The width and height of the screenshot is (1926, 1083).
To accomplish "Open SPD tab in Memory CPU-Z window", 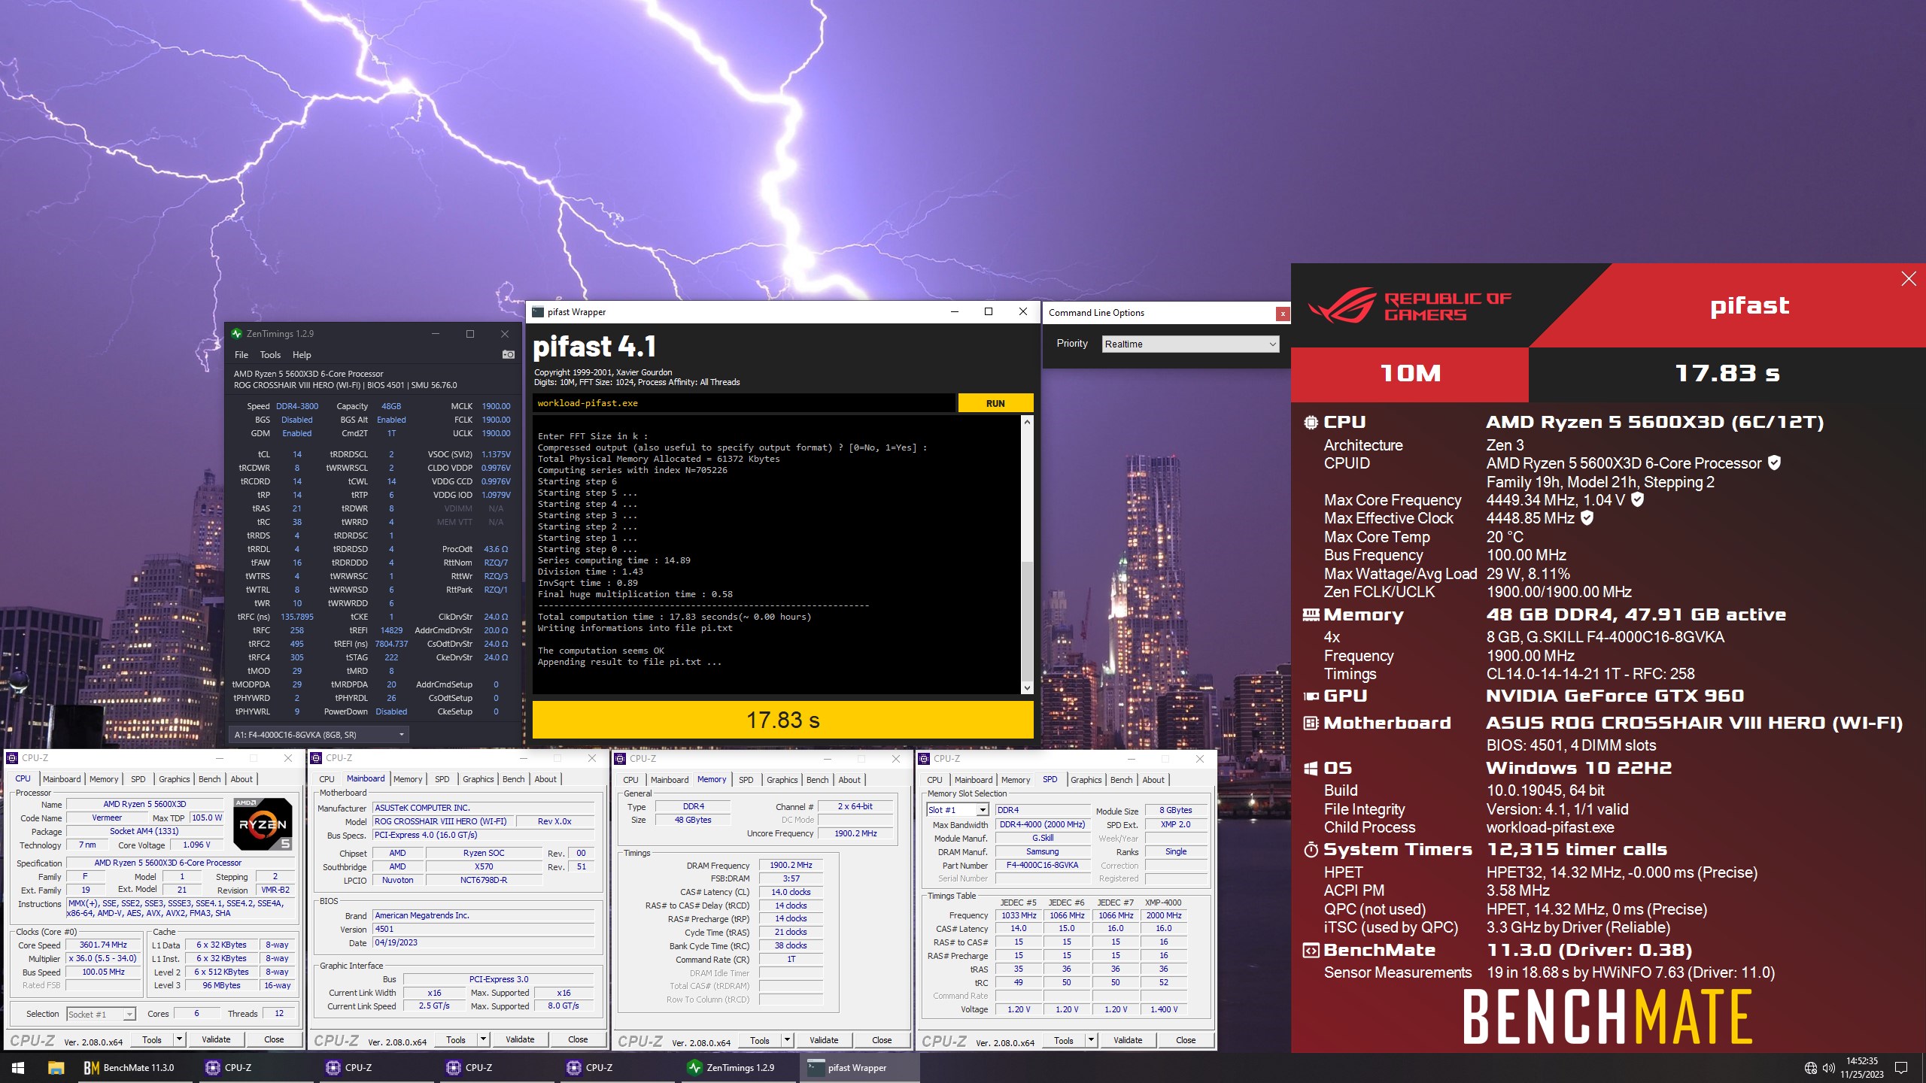I will 746,780.
